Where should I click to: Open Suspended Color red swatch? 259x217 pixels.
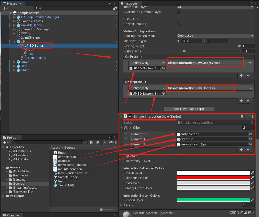click(213, 178)
